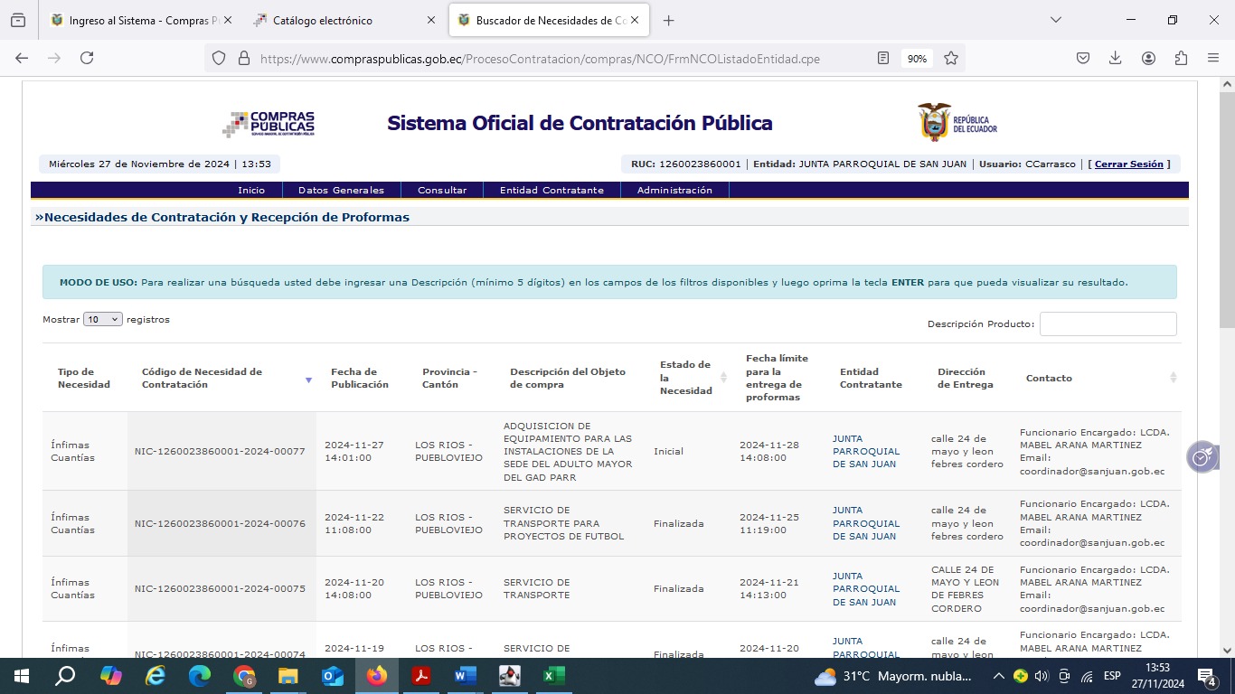Click the 90% zoom level indicator
This screenshot has height=694, width=1235.
click(917, 58)
